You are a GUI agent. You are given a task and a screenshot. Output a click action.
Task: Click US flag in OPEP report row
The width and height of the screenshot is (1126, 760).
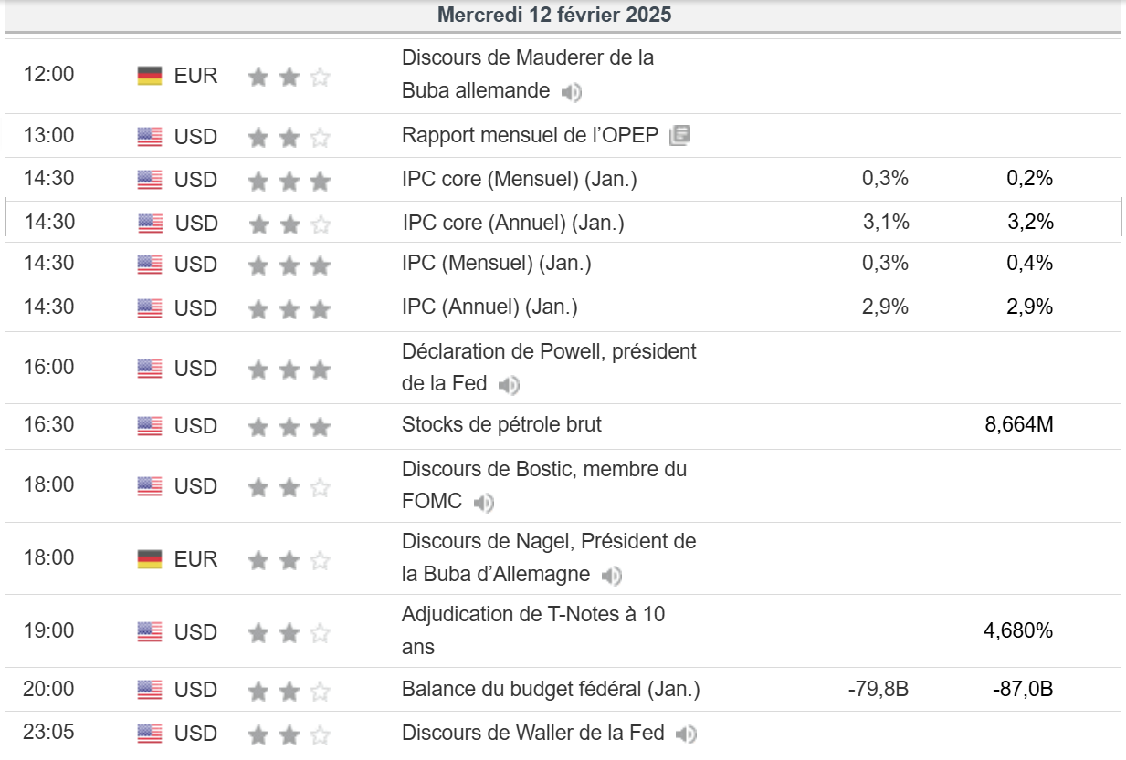pyautogui.click(x=150, y=137)
